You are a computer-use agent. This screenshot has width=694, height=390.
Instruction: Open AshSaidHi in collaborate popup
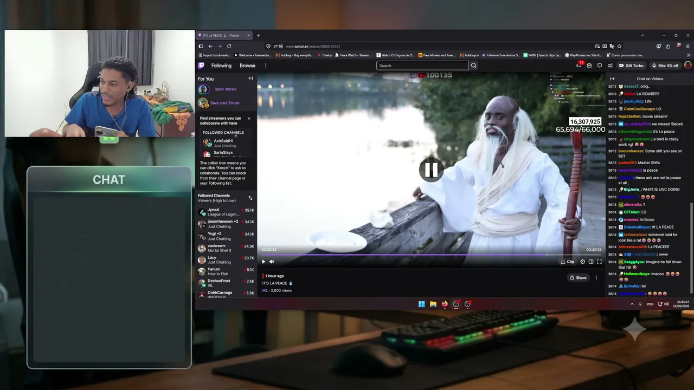[223, 143]
